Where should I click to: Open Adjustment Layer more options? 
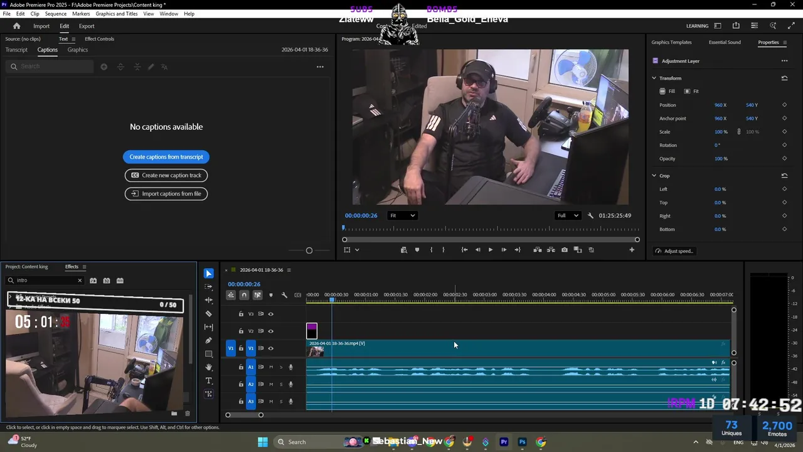[x=784, y=61]
